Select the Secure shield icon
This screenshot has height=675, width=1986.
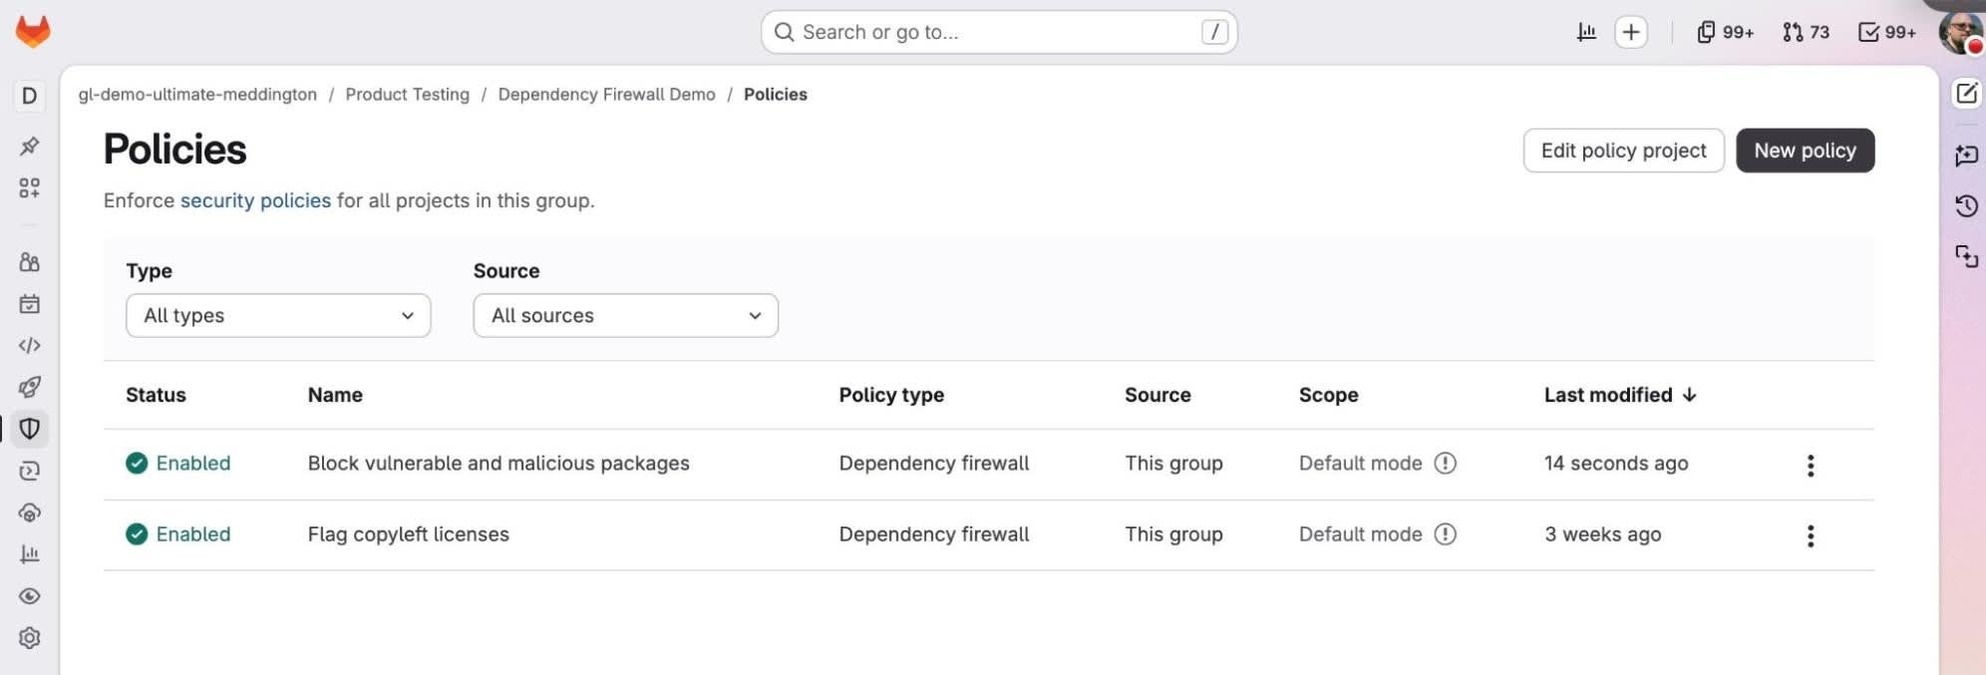click(x=30, y=429)
